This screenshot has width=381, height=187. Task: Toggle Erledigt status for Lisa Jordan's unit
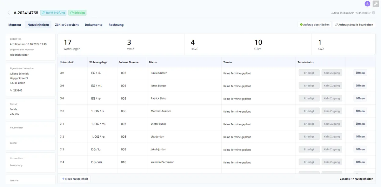tap(309, 136)
